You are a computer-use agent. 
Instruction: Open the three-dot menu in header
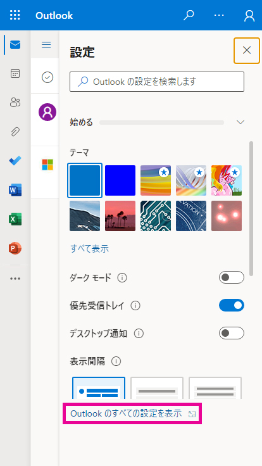(x=219, y=15)
